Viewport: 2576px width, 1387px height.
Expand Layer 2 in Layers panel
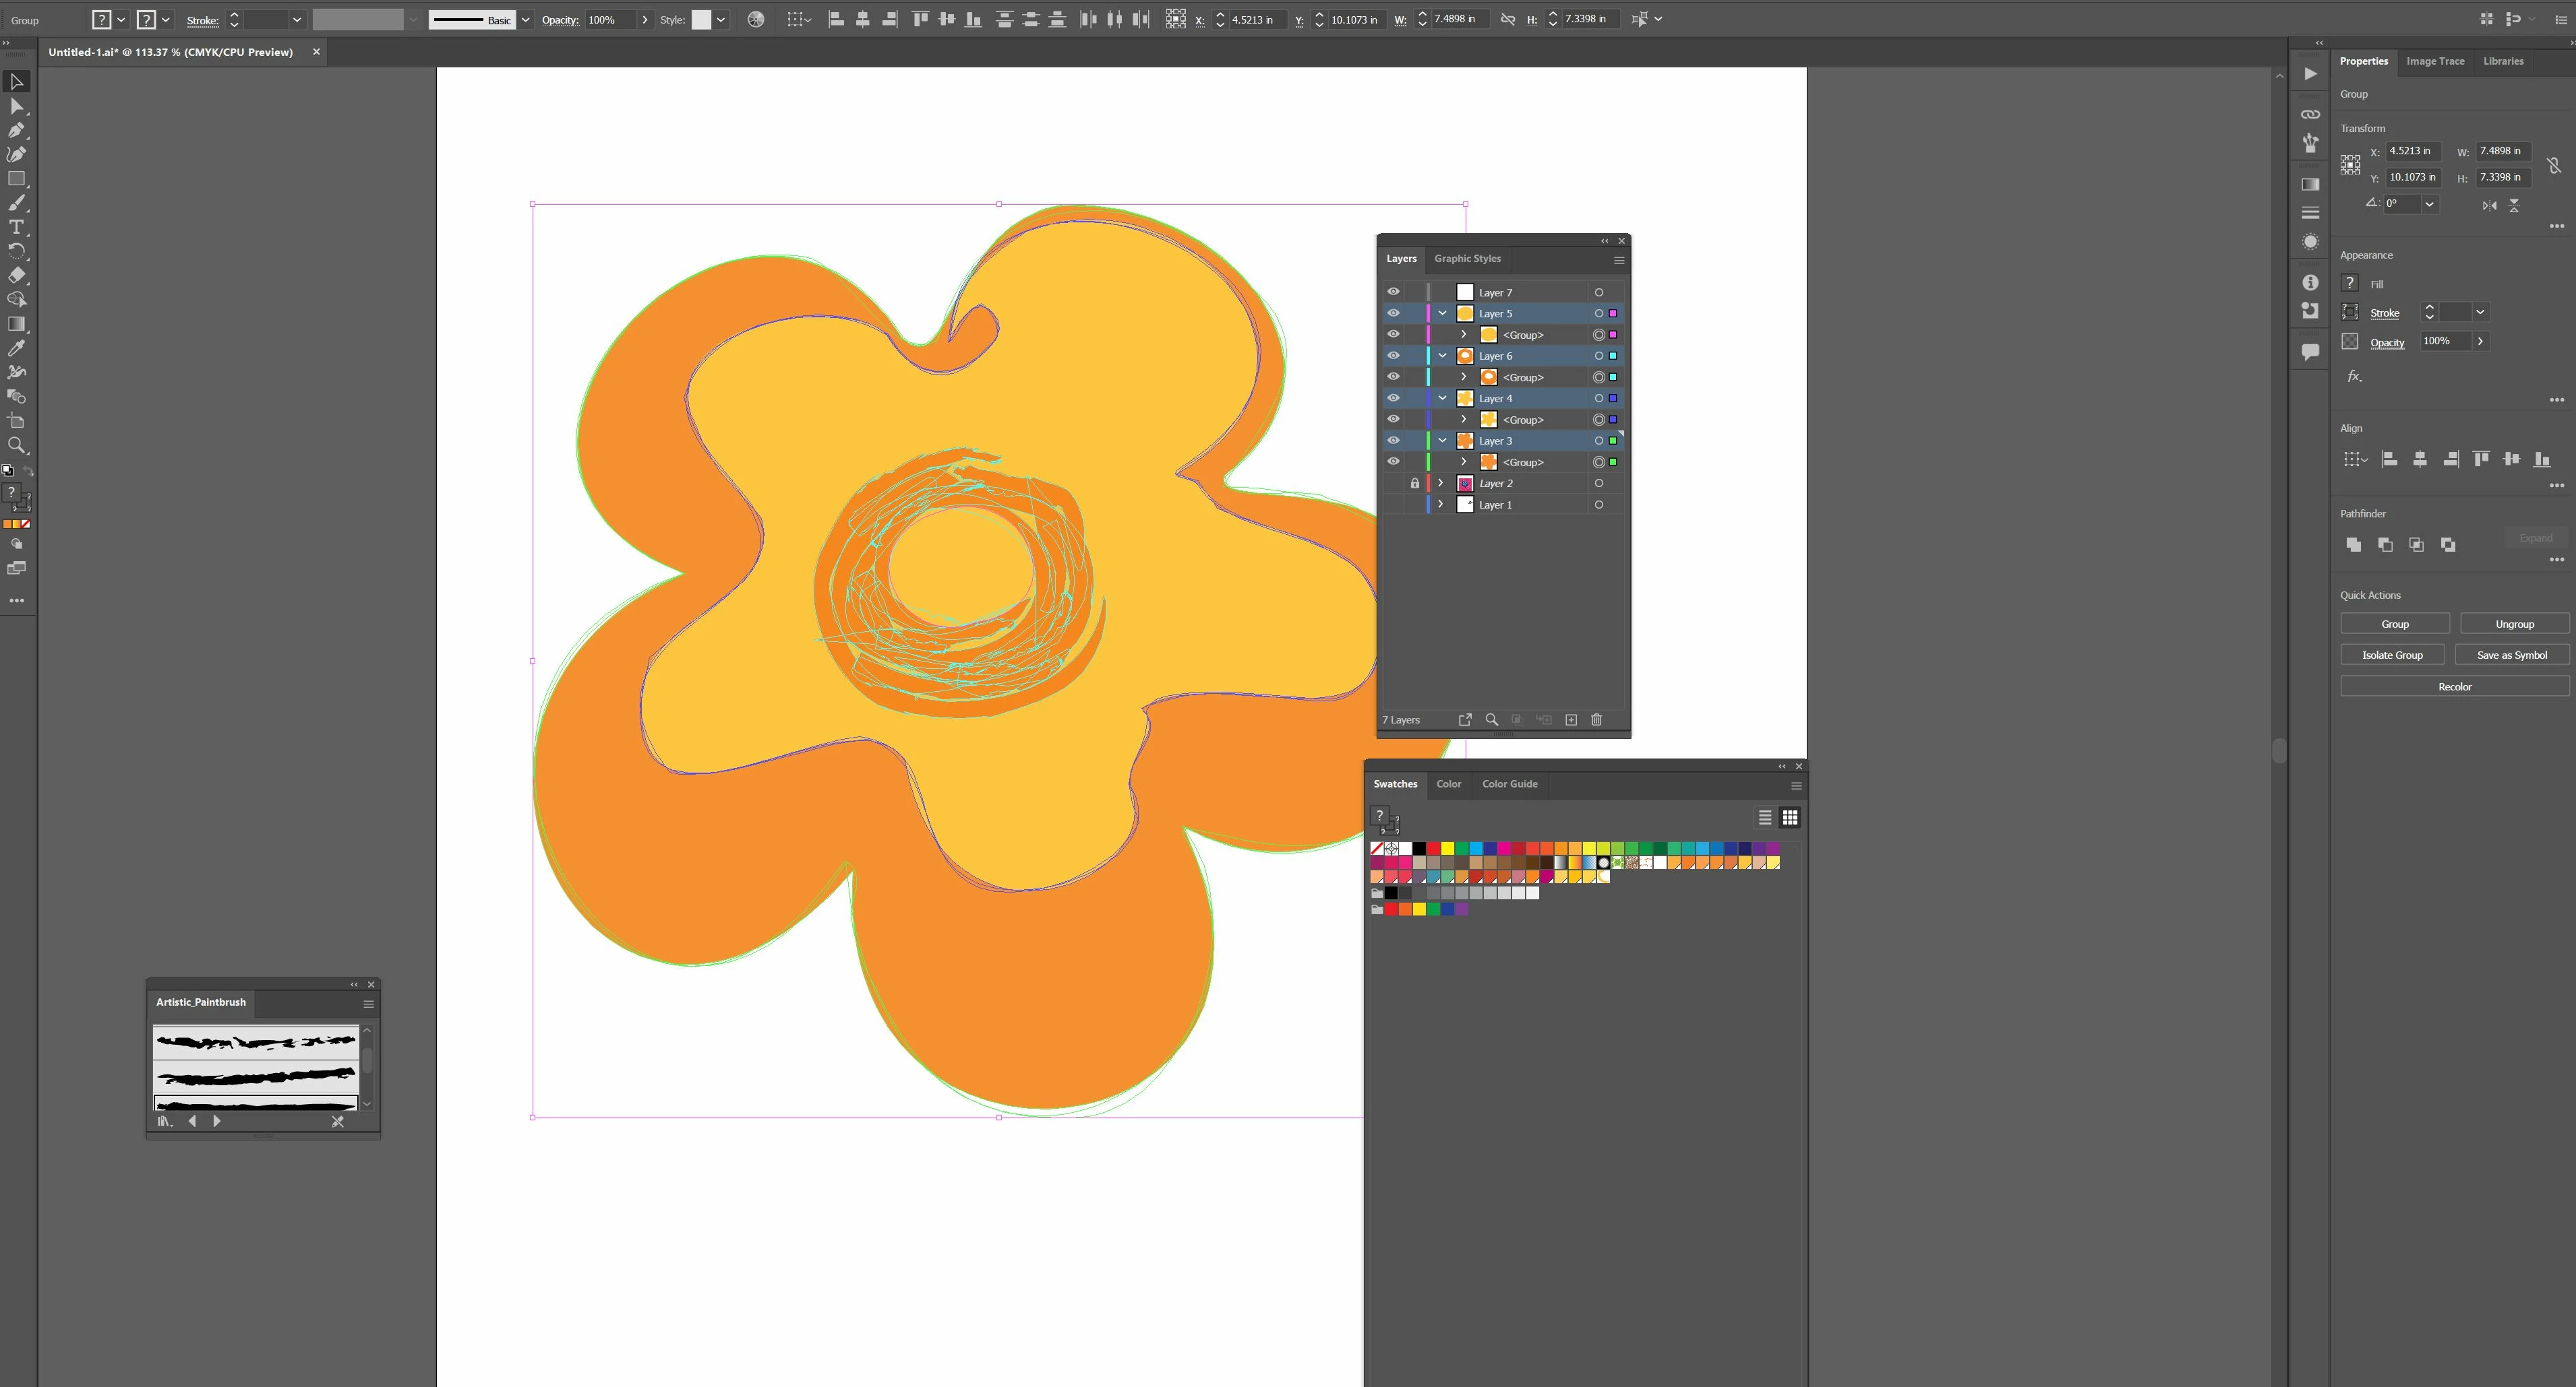[x=1440, y=484]
